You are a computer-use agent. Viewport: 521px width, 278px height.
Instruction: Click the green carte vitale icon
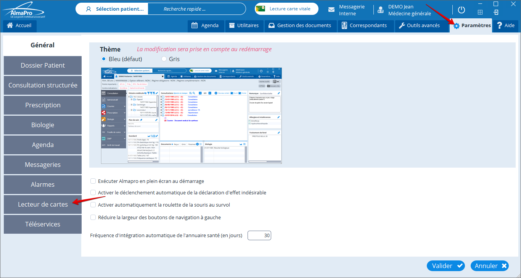click(260, 9)
